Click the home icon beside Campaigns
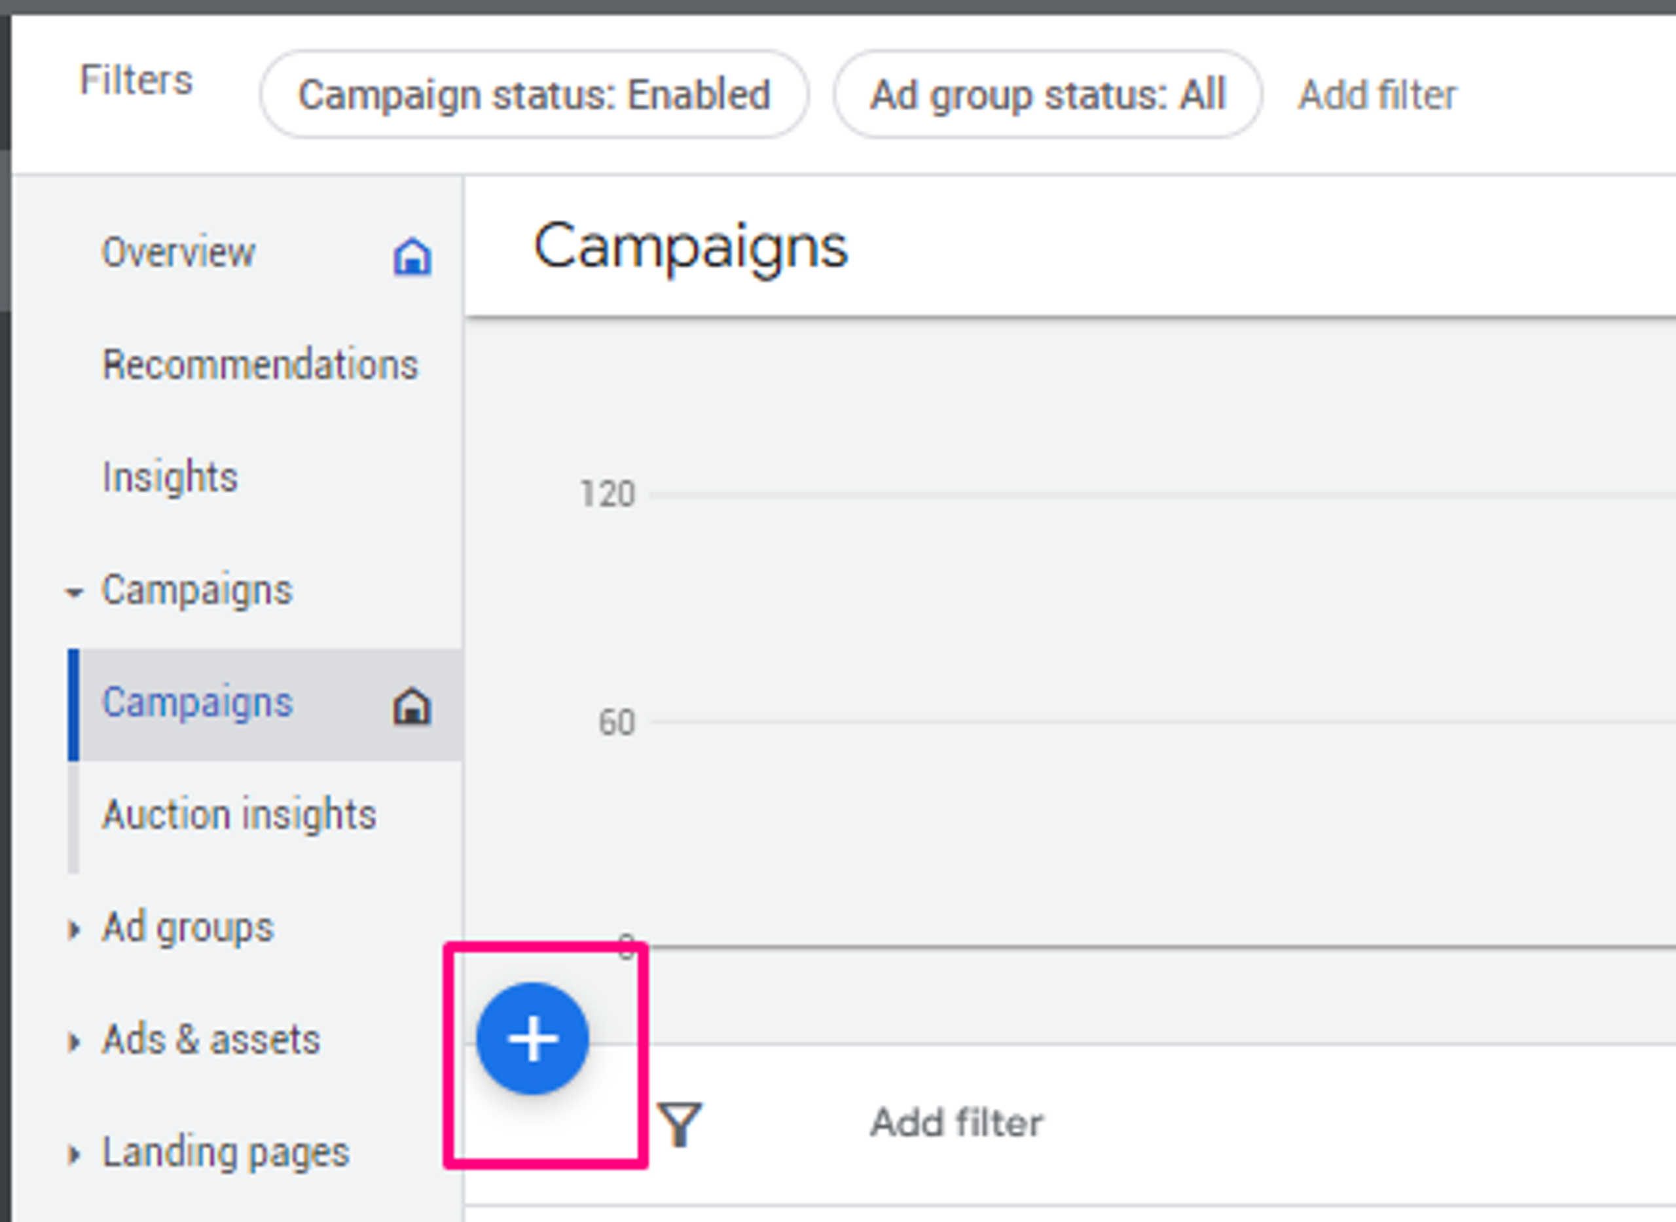 click(411, 706)
